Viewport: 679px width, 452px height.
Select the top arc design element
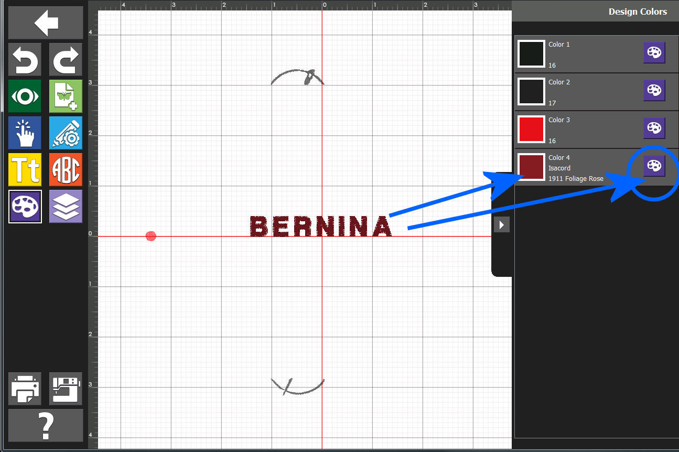[297, 77]
